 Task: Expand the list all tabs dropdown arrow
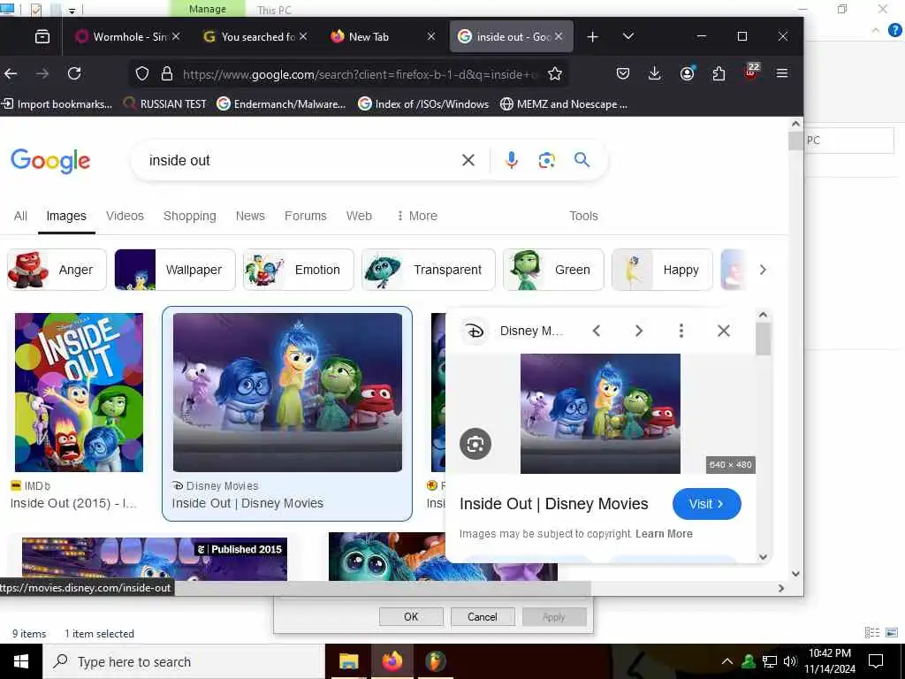point(628,36)
